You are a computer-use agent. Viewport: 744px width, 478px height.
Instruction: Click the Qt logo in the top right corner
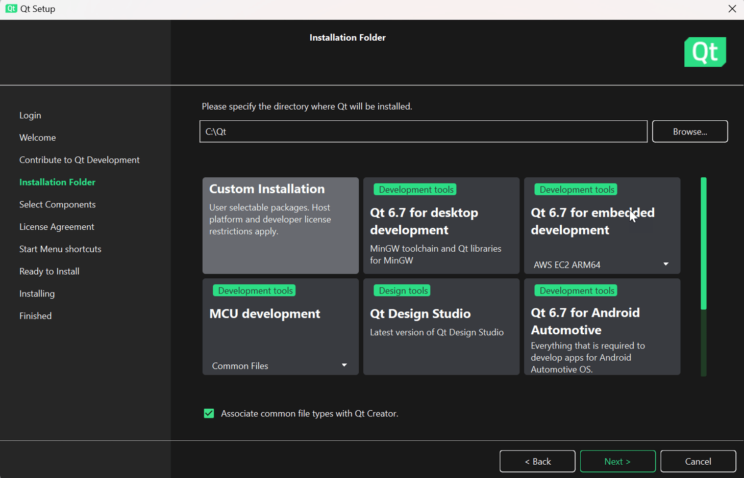706,51
